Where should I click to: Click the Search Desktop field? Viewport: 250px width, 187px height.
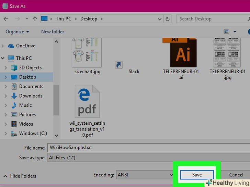click(x=213, y=19)
